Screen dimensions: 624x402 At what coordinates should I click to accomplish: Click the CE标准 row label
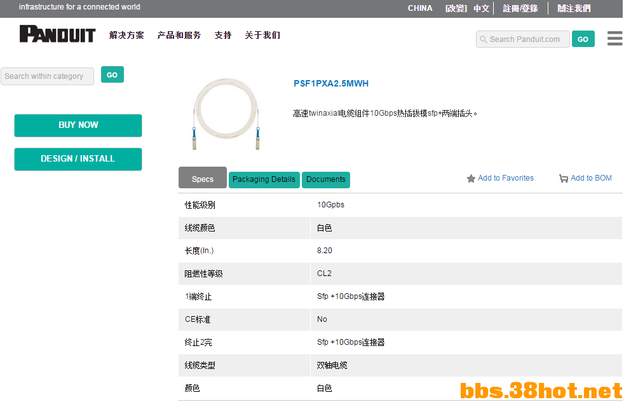pos(198,319)
